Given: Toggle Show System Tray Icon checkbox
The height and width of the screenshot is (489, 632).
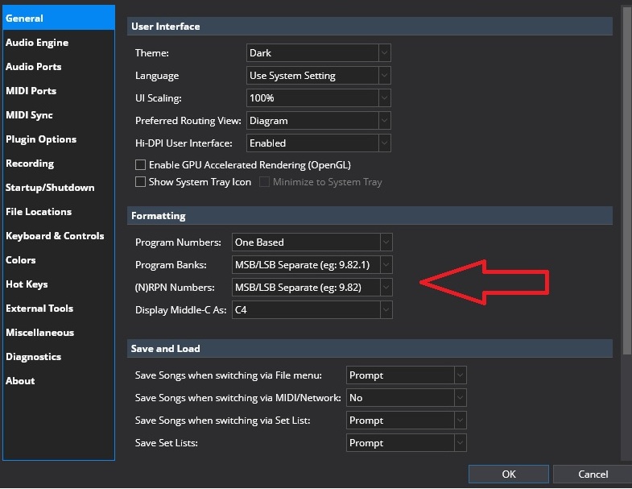Looking at the screenshot, I should click(141, 182).
